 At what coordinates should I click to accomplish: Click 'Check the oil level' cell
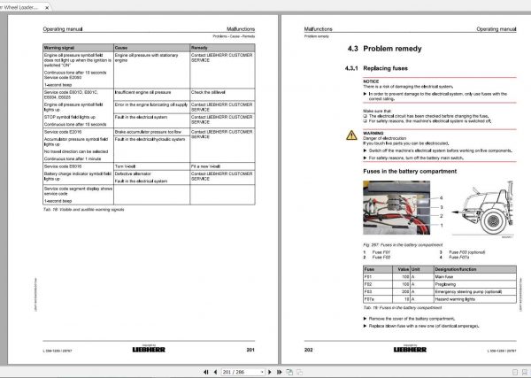pyautogui.click(x=222, y=95)
